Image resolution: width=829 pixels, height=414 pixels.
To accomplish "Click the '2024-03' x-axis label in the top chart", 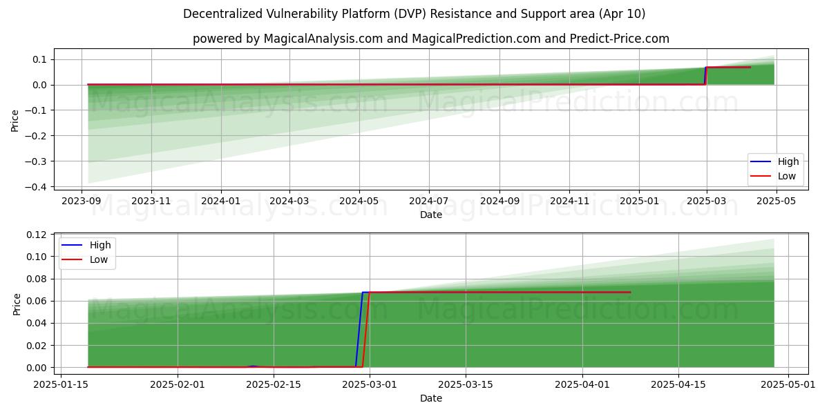I will [x=289, y=201].
